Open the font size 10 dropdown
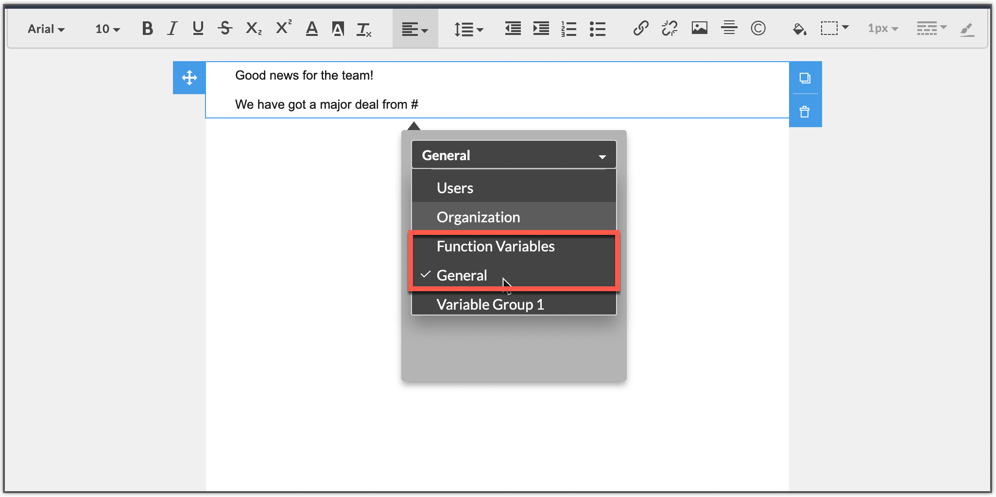 pyautogui.click(x=107, y=29)
